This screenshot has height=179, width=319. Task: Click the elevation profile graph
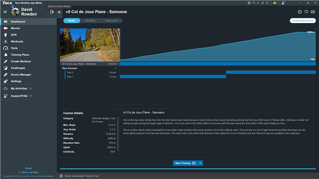coord(218,45)
